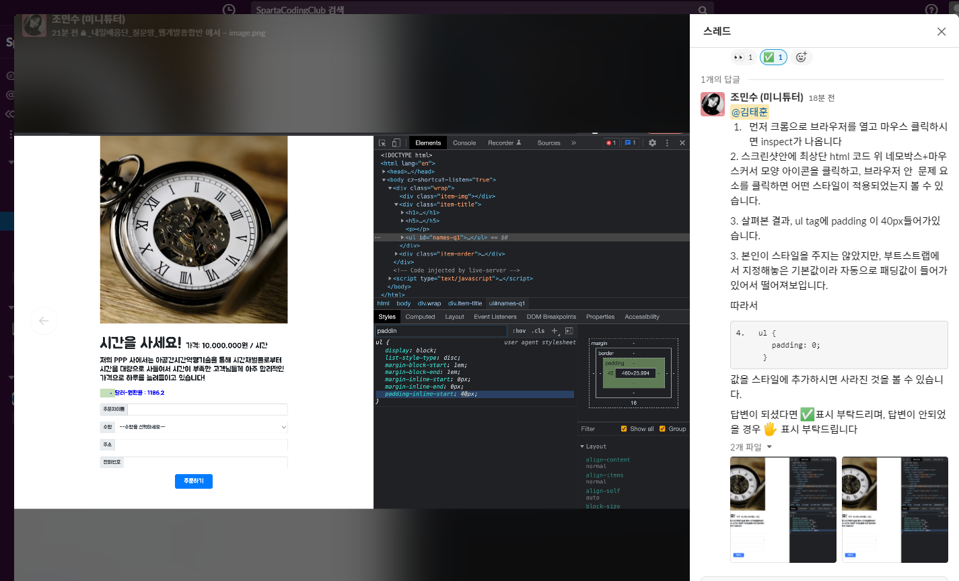
Task: Select the Sources tab in DevTools screenshot
Action: point(548,143)
